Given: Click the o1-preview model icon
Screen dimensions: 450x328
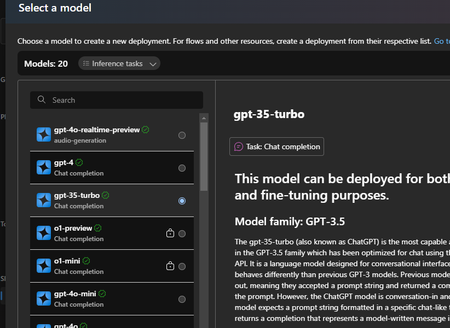Looking at the screenshot, I should click(44, 233).
